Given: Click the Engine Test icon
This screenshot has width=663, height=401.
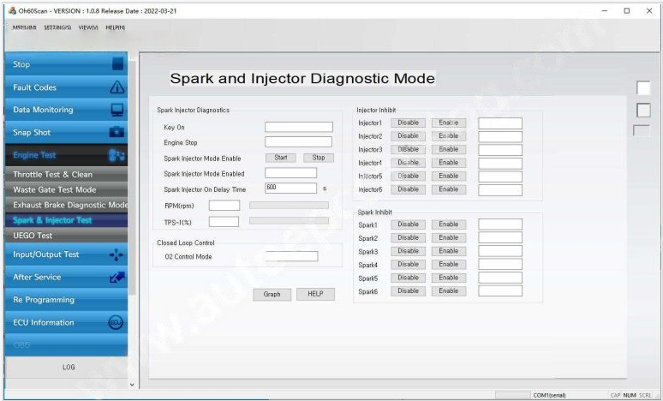Looking at the screenshot, I should tap(118, 156).
